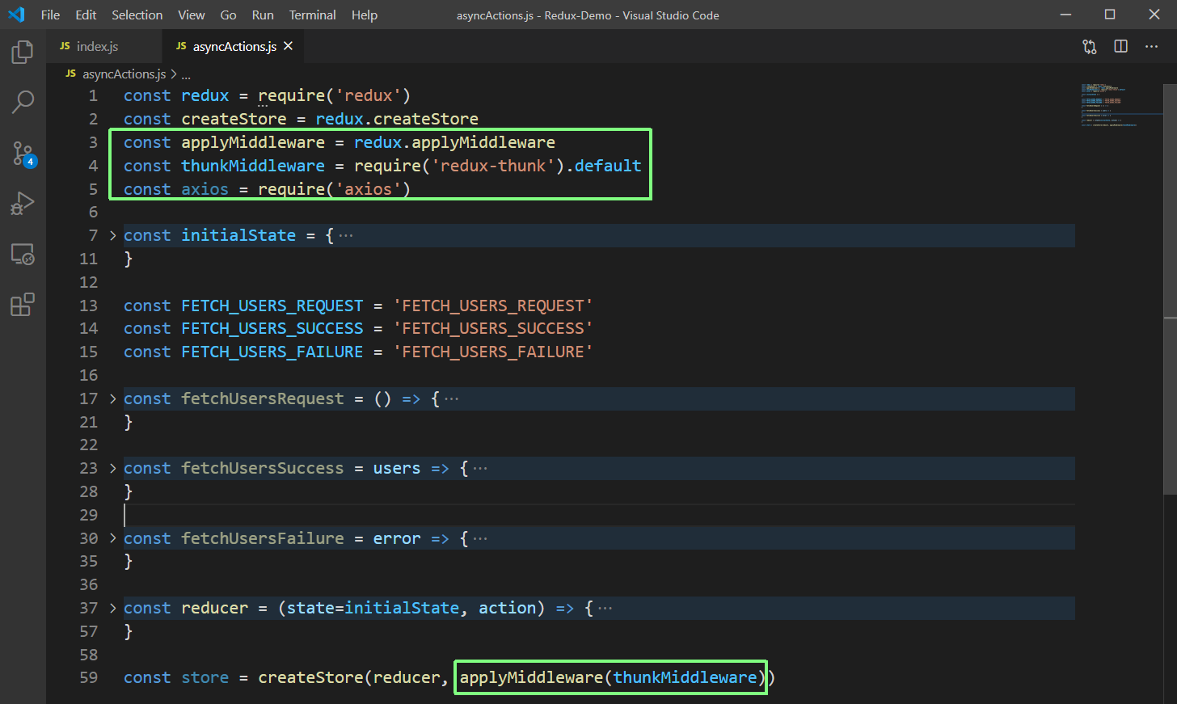Click store variable on line 59
1177x704 pixels.
(205, 677)
